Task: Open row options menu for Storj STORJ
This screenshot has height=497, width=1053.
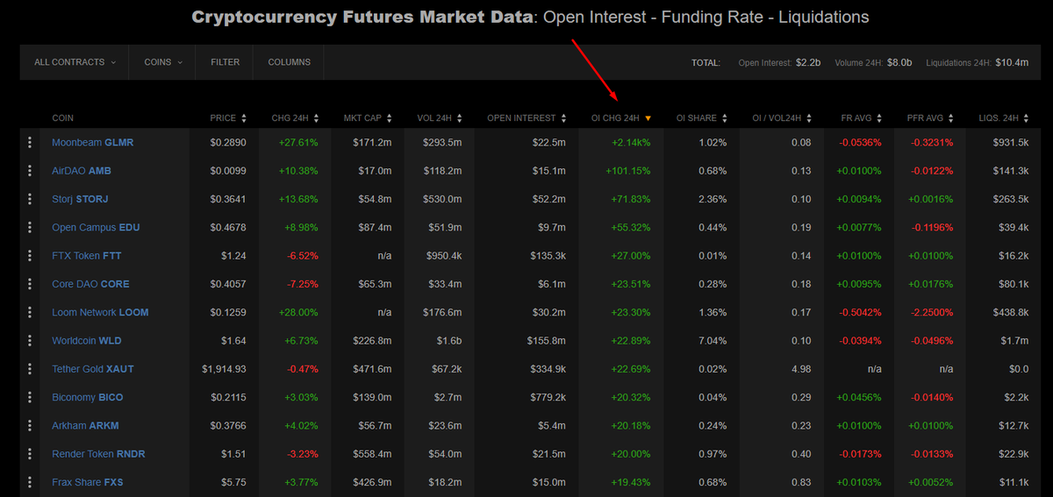Action: pos(30,199)
